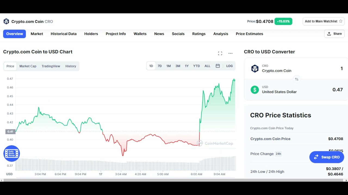Viewport: 348px width, 195px height.
Task: Click the fullscreen chart icon
Action: click(x=220, y=53)
